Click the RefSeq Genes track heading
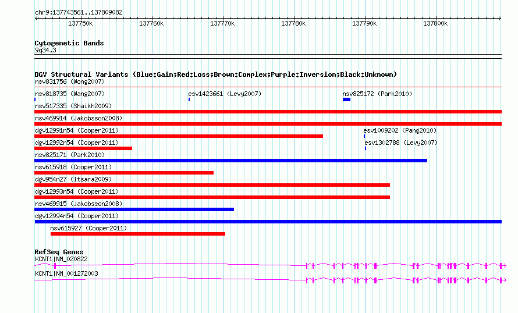518x313 pixels. coord(59,252)
